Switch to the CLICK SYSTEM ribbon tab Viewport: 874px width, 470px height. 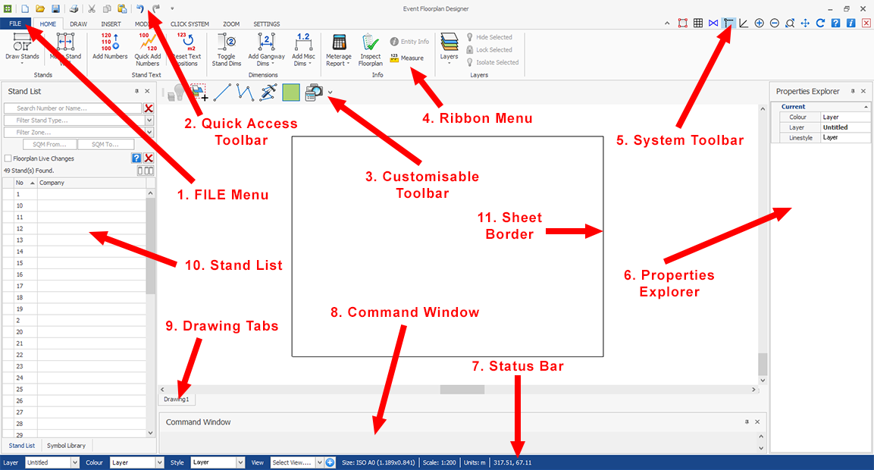[x=190, y=24]
